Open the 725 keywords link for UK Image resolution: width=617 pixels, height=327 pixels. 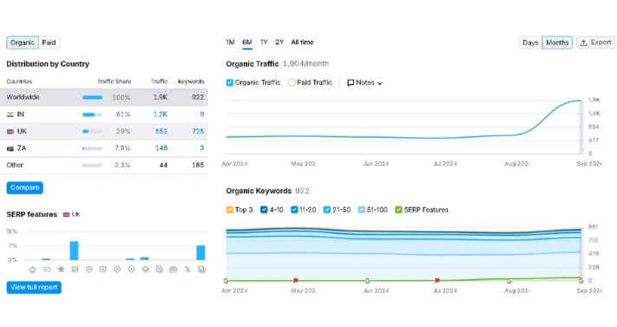[x=198, y=131]
